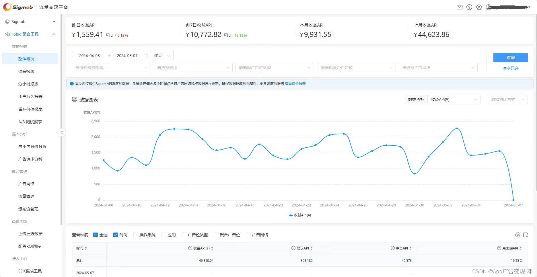Sort by 时间 column arrows
Image resolution: width=537 pixels, height=277 pixels.
(x=86, y=248)
